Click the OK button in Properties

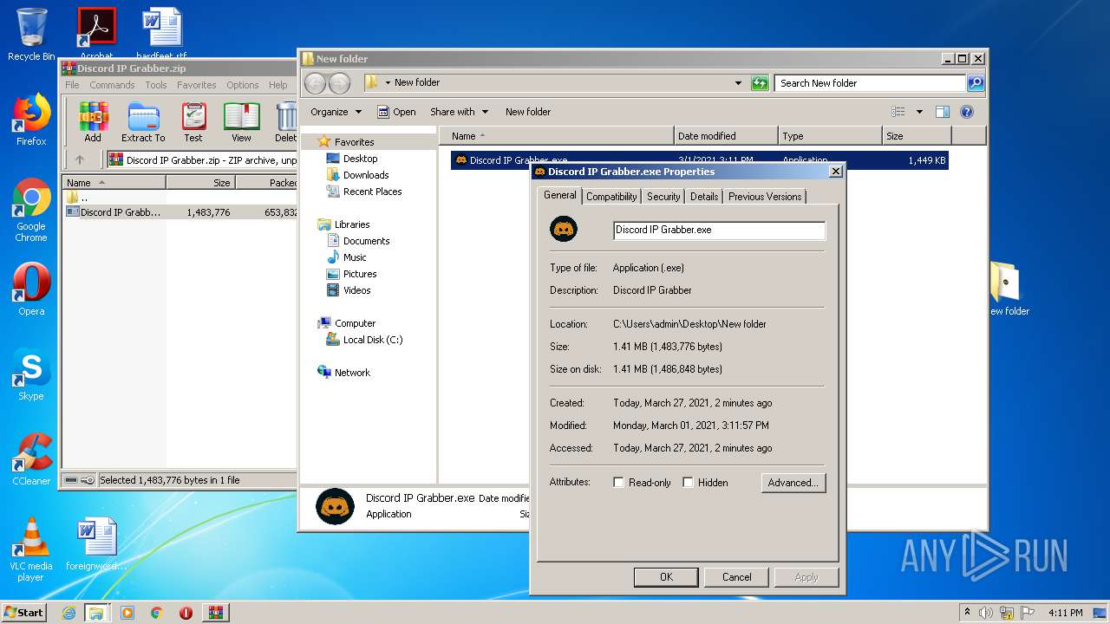666,577
